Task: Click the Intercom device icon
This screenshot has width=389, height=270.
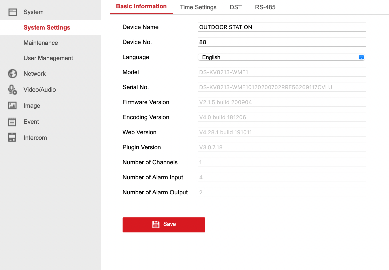Action: point(12,138)
